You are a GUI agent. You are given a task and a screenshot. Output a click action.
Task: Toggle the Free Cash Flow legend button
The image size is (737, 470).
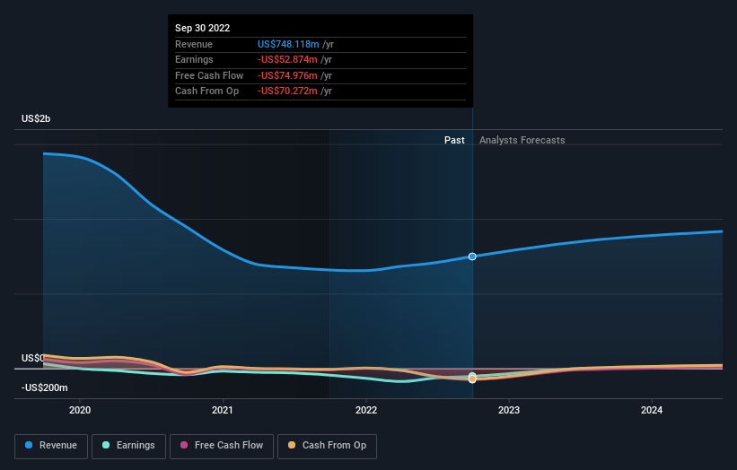[222, 446]
